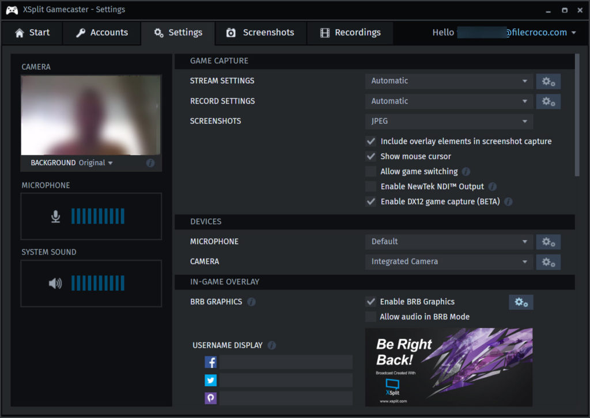Click the Facebook username input field
This screenshot has width=590, height=418.
[286, 362]
